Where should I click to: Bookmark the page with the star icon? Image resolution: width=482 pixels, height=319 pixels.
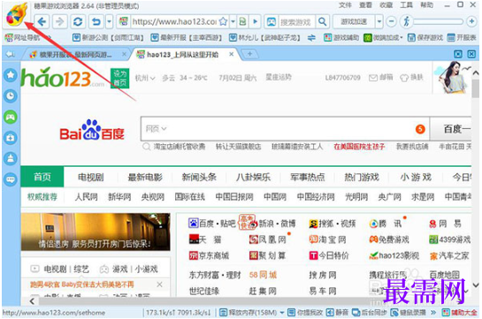coord(223,21)
